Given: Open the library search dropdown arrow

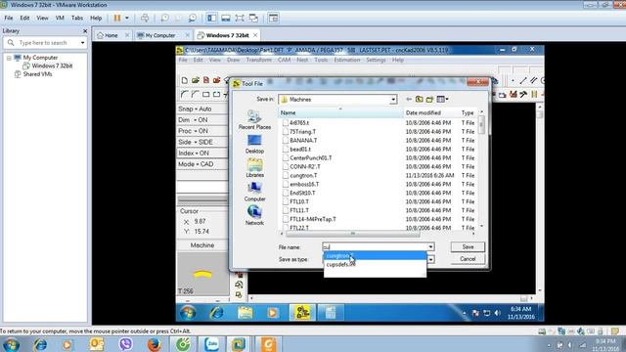Looking at the screenshot, I should 82,43.
